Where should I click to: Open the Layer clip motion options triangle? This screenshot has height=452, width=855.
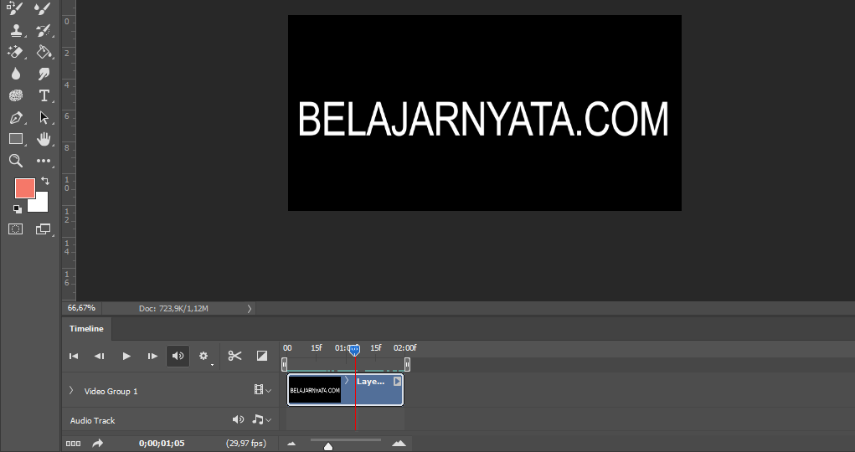[398, 382]
